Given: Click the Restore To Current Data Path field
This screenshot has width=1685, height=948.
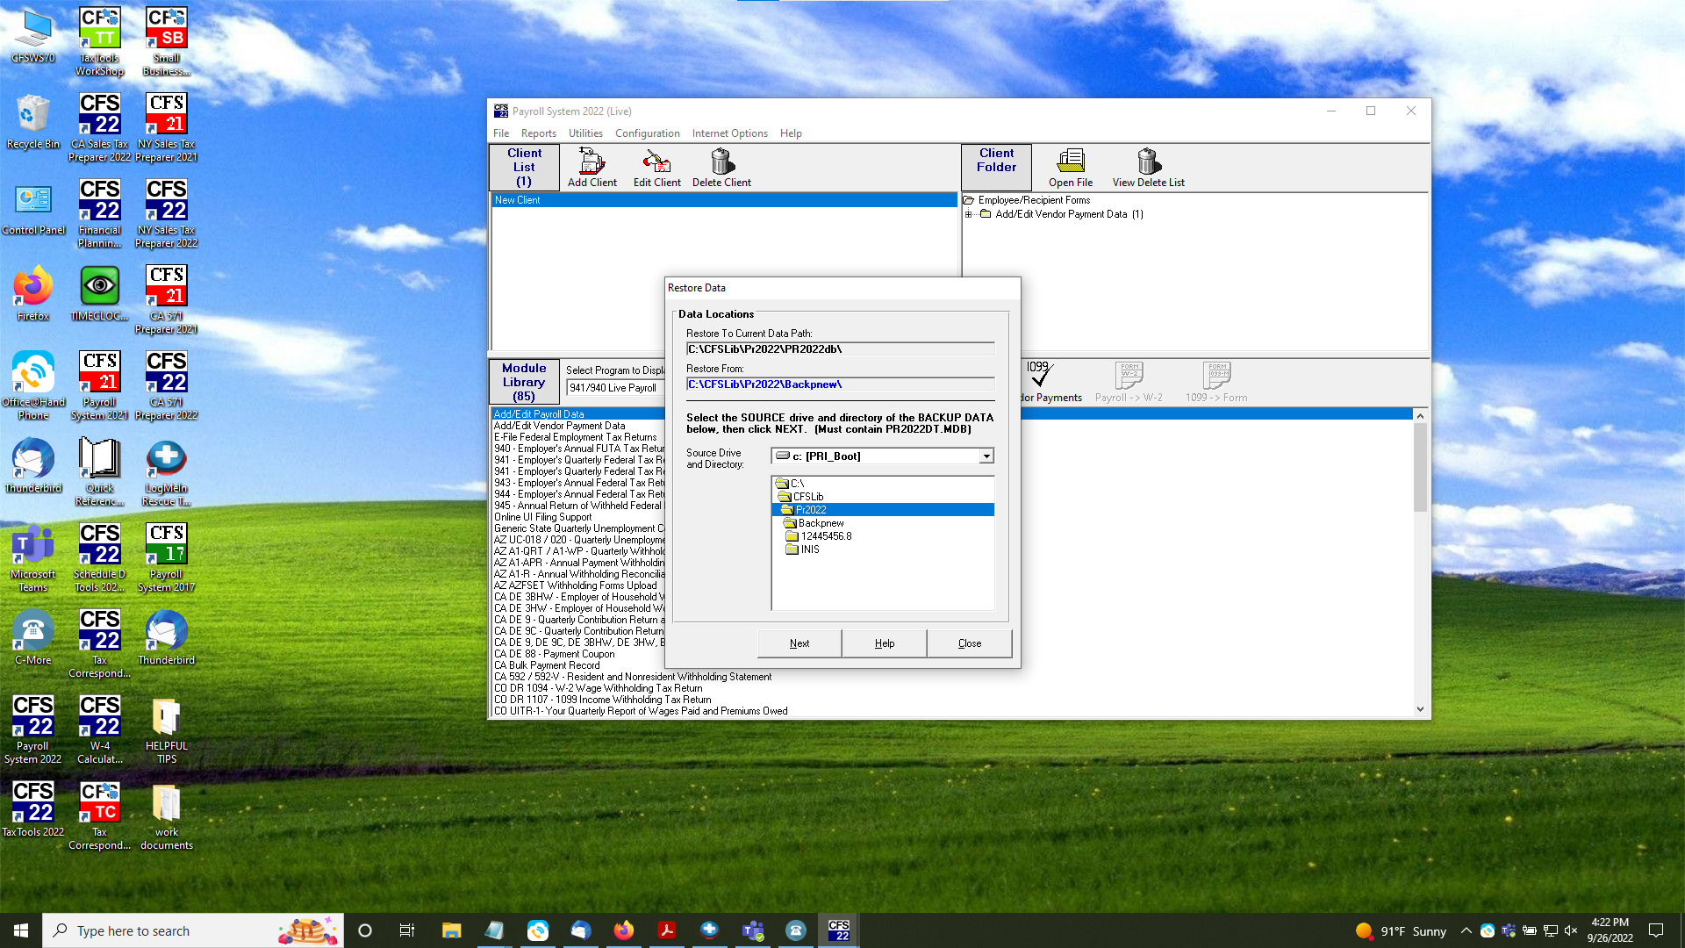Looking at the screenshot, I should click(x=840, y=349).
